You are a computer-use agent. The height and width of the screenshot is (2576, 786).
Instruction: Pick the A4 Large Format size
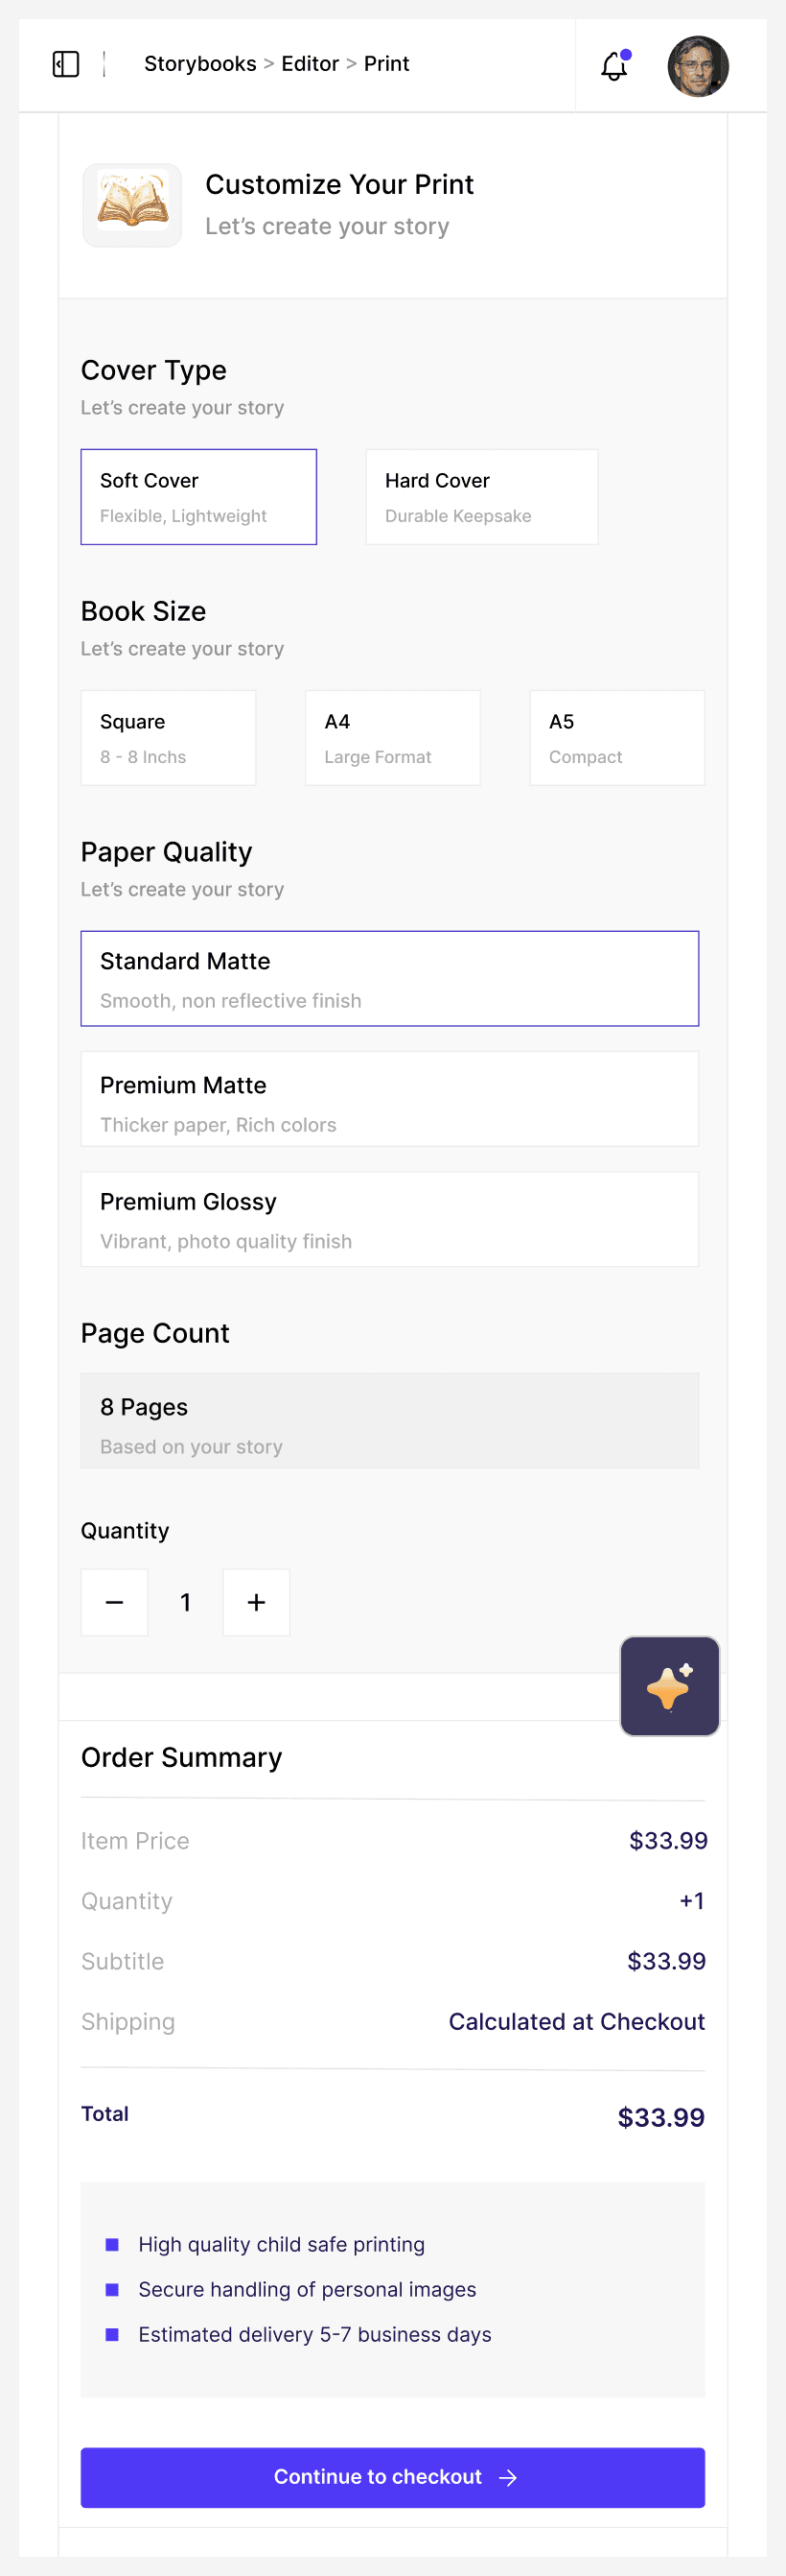tap(392, 738)
